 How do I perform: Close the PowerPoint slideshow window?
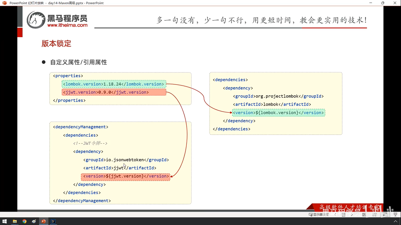(395, 3)
